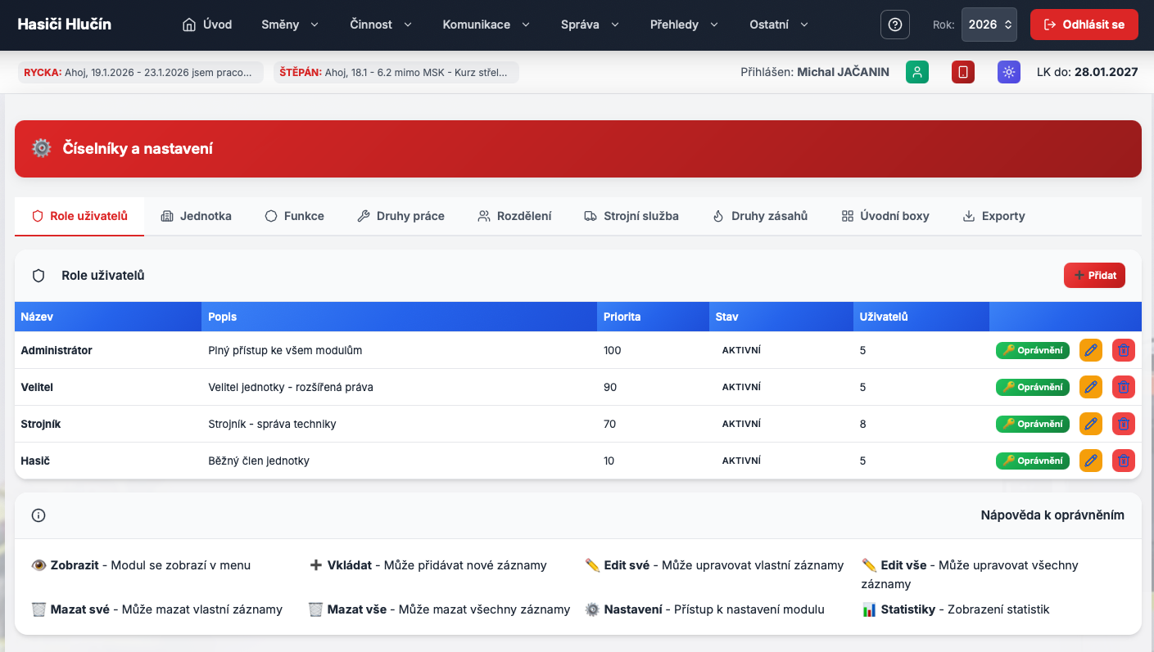Screen dimensions: 1154x652
Task: Toggle light/dark theme with sun icon
Action: tap(1009, 72)
